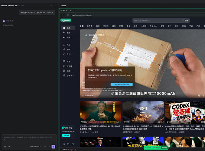Select the 影视 category tab
Screen dimensions: 205x151
pyautogui.click(x=121, y=26)
